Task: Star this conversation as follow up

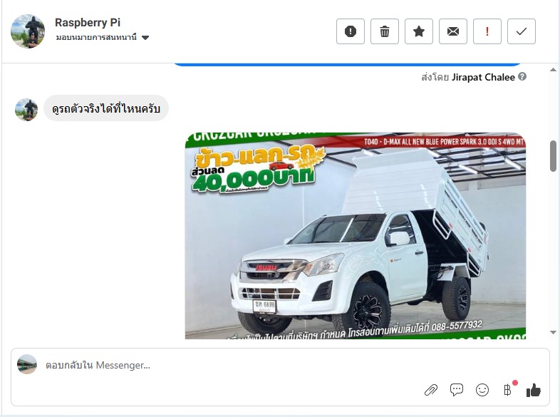Action: [419, 31]
